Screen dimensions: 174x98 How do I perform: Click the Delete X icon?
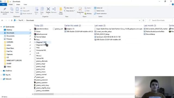click(x=48, y=9)
